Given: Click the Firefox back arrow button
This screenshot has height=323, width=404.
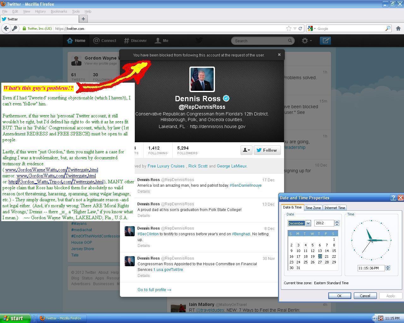Looking at the screenshot, I should pos(6,28).
